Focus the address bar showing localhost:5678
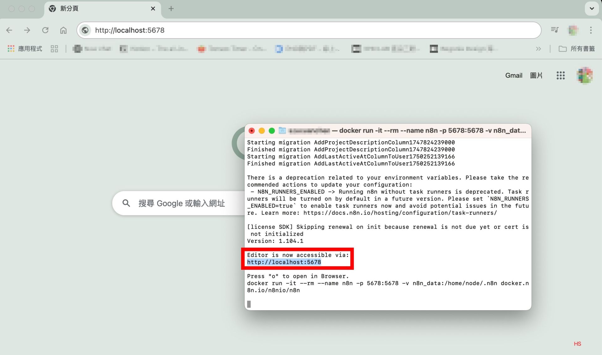This screenshot has width=602, height=355. coord(309,30)
